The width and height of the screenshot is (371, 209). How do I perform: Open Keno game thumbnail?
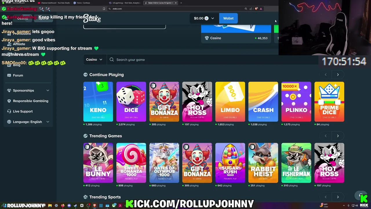coord(98,102)
